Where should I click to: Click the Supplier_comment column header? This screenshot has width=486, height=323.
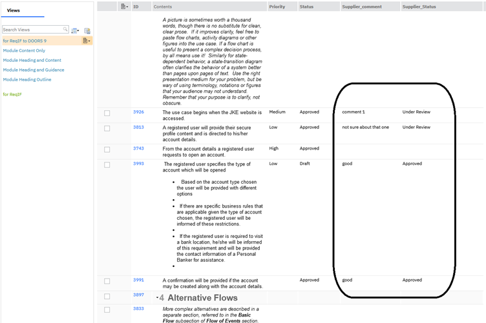pos(362,6)
